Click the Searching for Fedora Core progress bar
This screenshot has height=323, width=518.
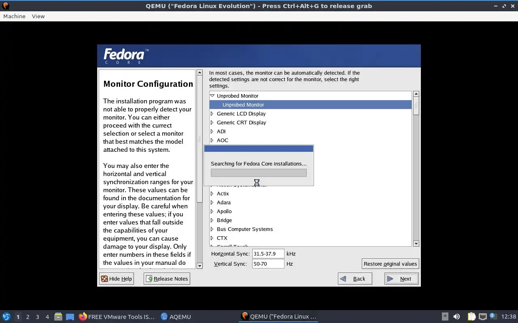259,173
